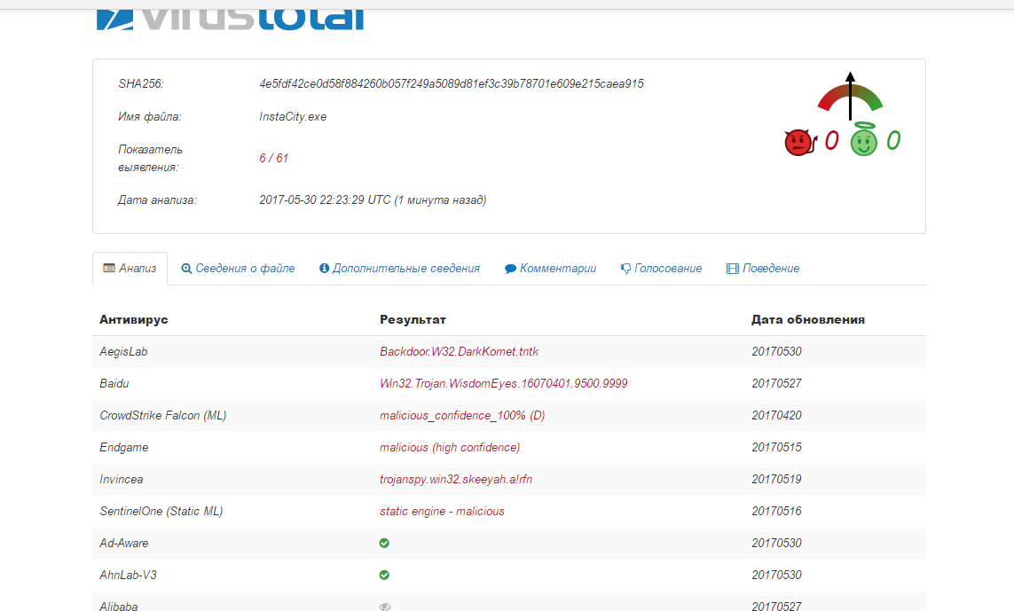Click the Baidu antivirus name
The image size is (1014, 611).
click(x=114, y=383)
